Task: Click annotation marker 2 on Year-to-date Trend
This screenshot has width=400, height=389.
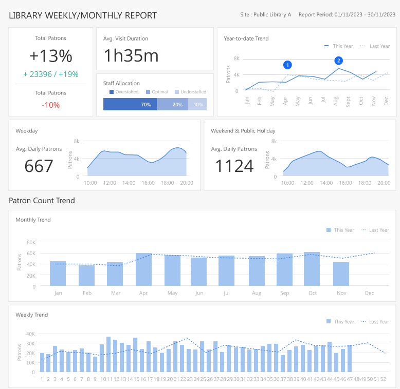Action: [x=338, y=60]
